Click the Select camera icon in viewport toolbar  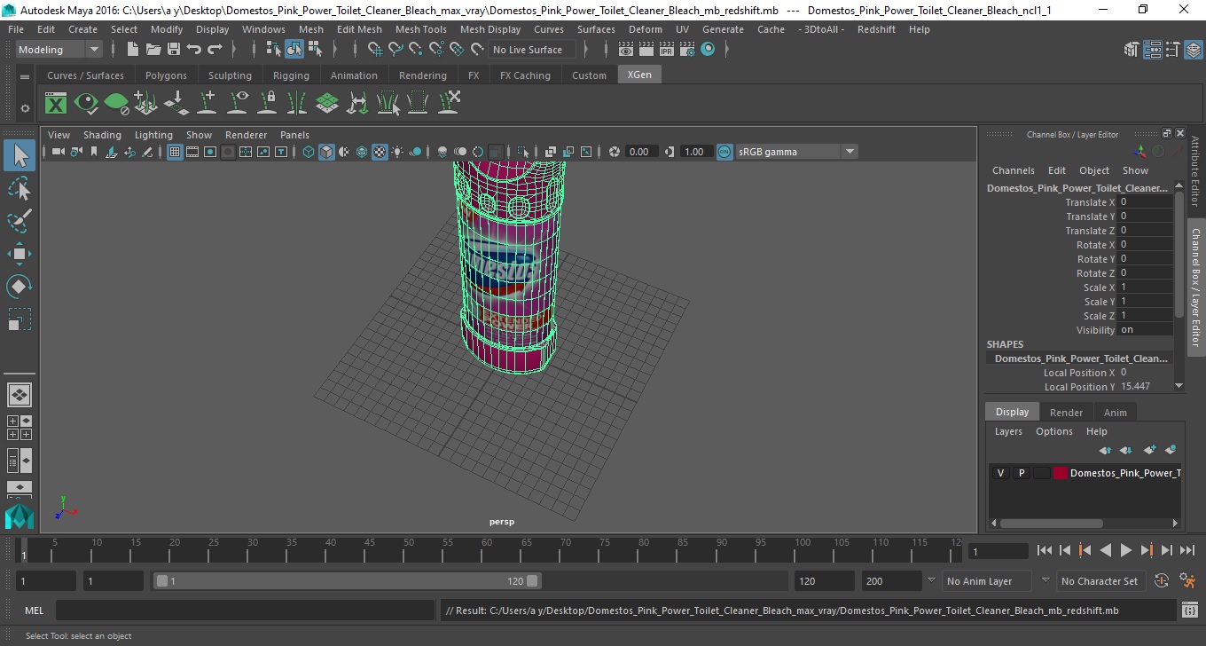pyautogui.click(x=58, y=152)
